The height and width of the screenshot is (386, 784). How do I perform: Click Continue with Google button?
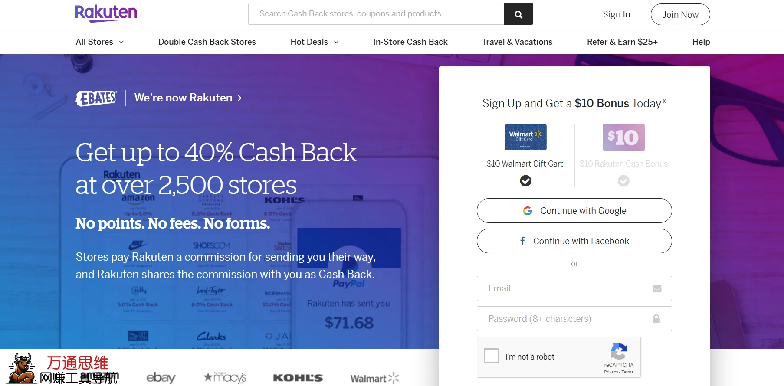tap(574, 211)
